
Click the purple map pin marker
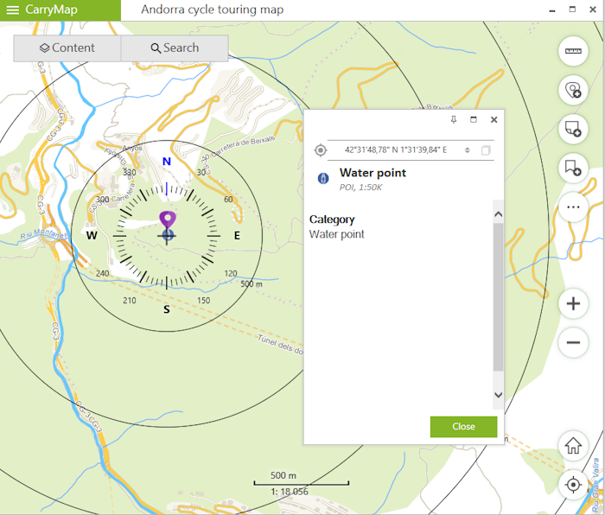167,221
